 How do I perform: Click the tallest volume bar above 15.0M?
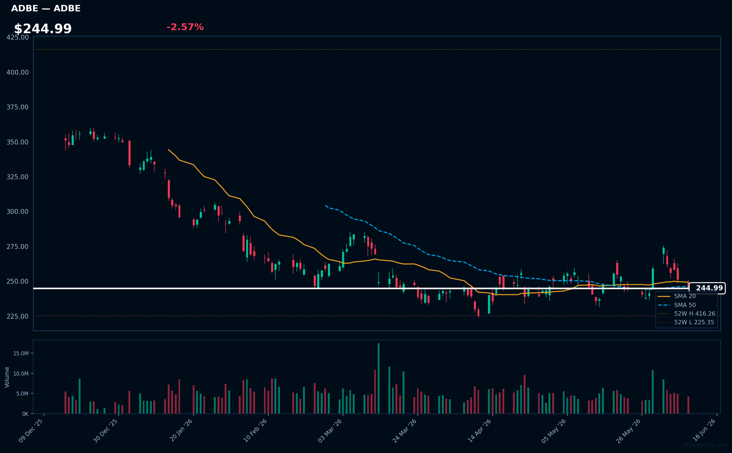379,378
